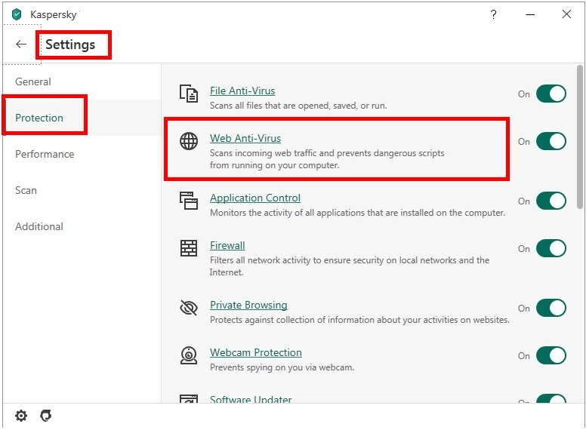Click the Settings page heading
The height and width of the screenshot is (430, 586).
(70, 45)
